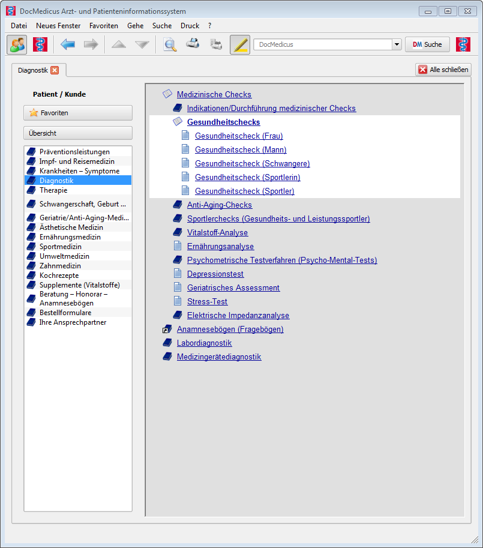The image size is (483, 548).
Task: Click the Alle schließen button
Action: pyautogui.click(x=443, y=70)
